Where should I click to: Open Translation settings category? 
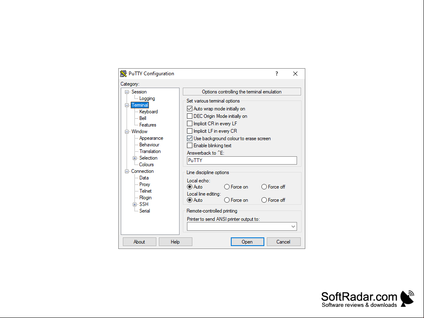[x=150, y=151]
